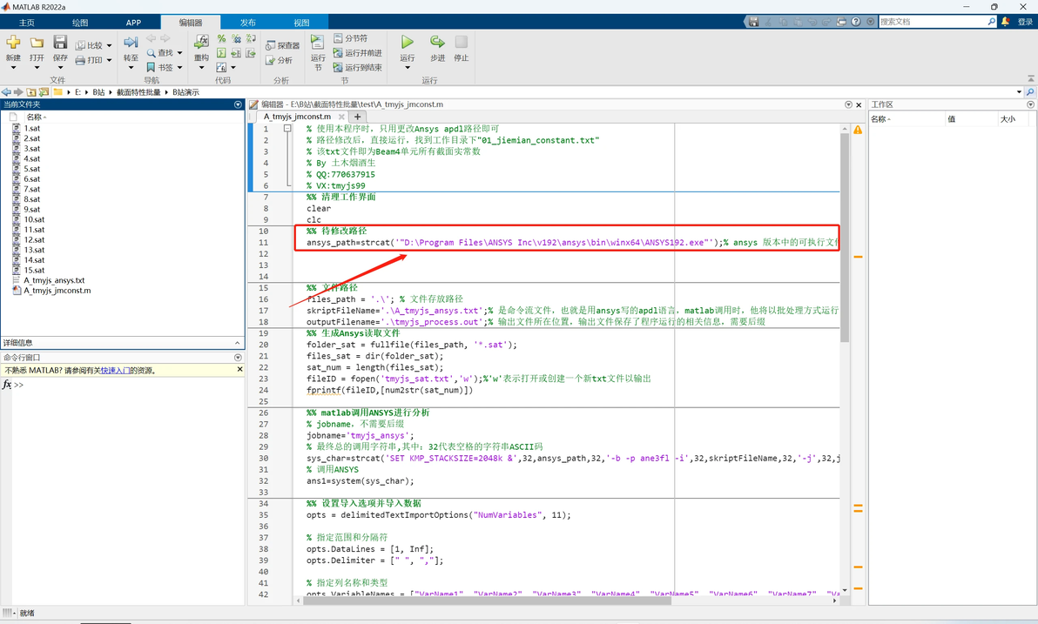Open the Current Folder panel actions menu
This screenshot has width=1038, height=624.
pyautogui.click(x=238, y=104)
